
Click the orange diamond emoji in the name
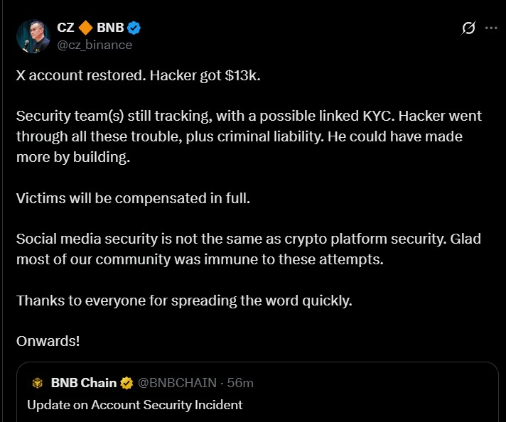85,28
